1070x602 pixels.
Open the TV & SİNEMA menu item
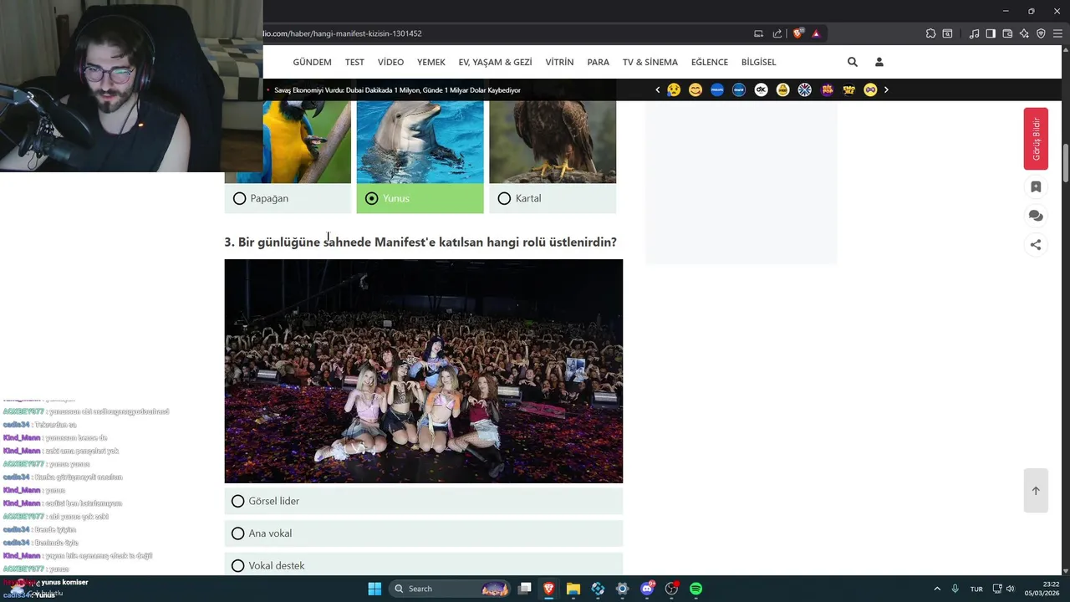pos(650,62)
